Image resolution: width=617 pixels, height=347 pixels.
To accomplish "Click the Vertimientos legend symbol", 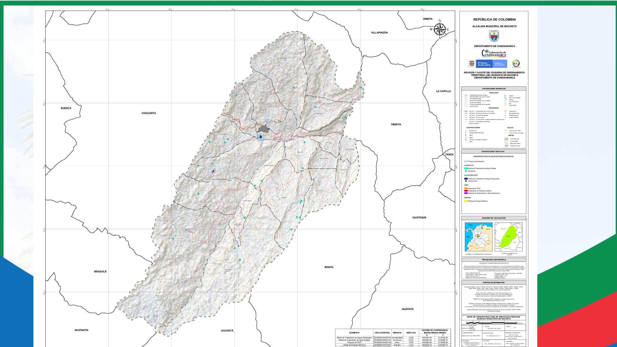I will (466, 181).
